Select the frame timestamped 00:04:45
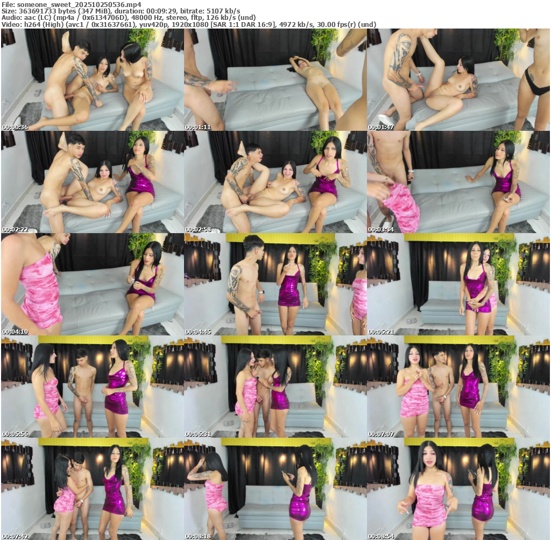This screenshot has height=540, width=551. [275, 284]
